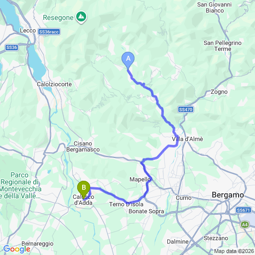Select the Villa d'Almè label
Screen dimensions: 255x255
pos(187,139)
